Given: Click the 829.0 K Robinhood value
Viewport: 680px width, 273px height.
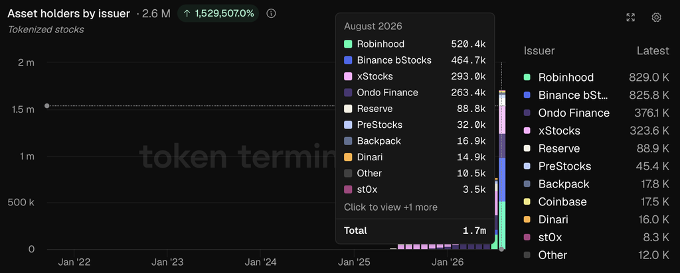Looking at the screenshot, I should tap(649, 78).
